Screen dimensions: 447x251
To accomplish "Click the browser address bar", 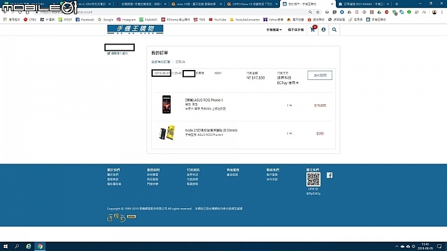I will [x=171, y=12].
